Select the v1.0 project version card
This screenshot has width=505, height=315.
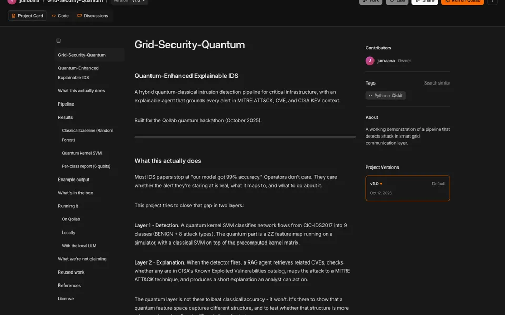pos(407,188)
